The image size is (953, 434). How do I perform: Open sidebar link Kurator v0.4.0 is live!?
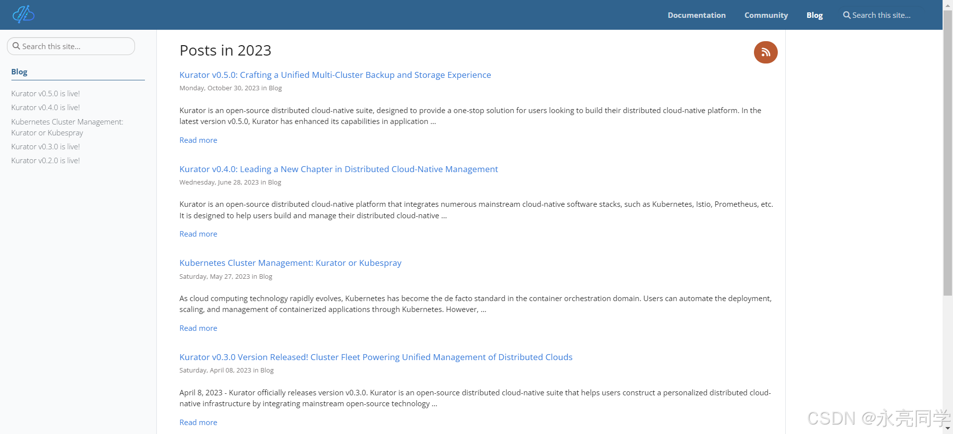point(46,107)
